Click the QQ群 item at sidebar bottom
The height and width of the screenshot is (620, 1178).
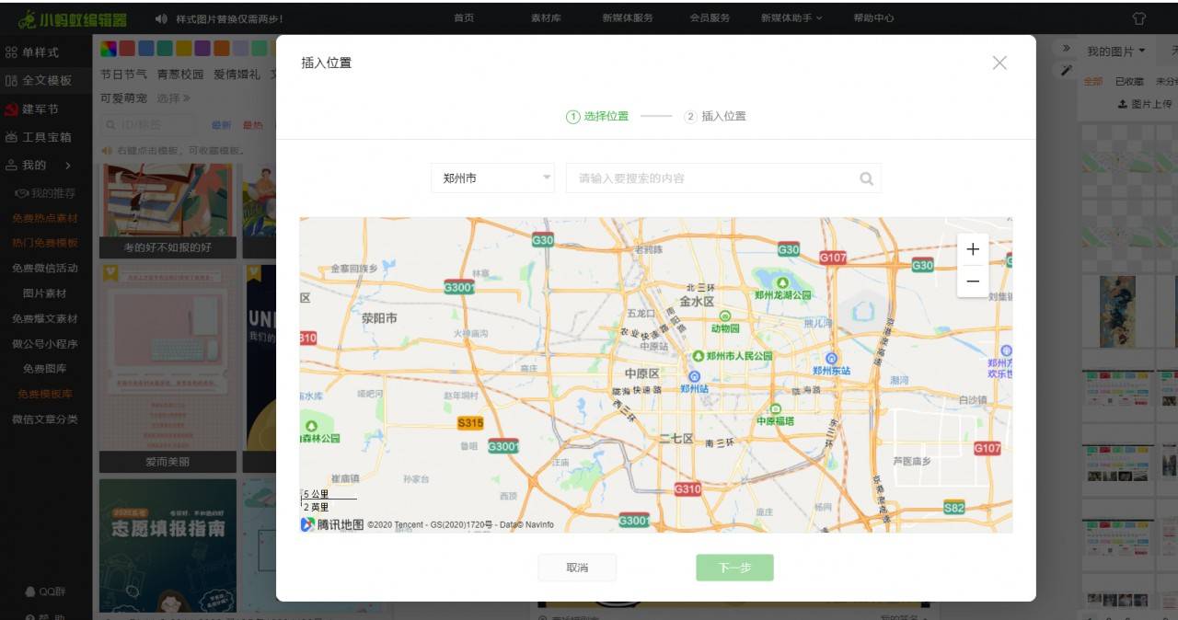[46, 591]
